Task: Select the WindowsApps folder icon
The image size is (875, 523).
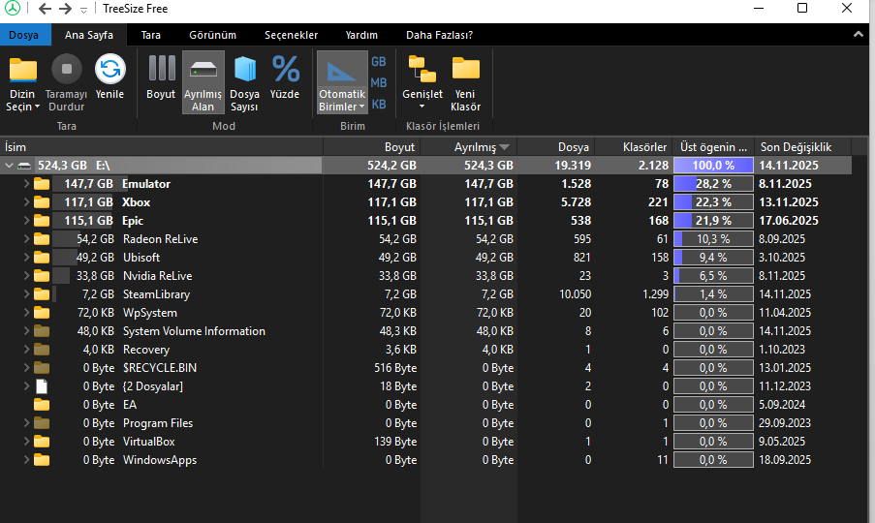Action: (42, 460)
